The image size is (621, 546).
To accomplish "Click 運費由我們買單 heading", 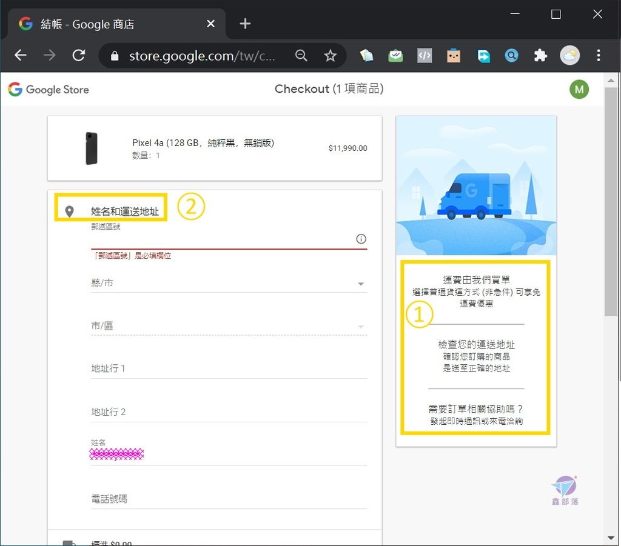I will (x=476, y=280).
